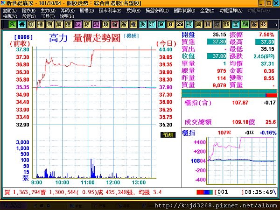280x210 pixels.
Task: Click the 期 futures toolbar icon
Action: [x=49, y=24]
